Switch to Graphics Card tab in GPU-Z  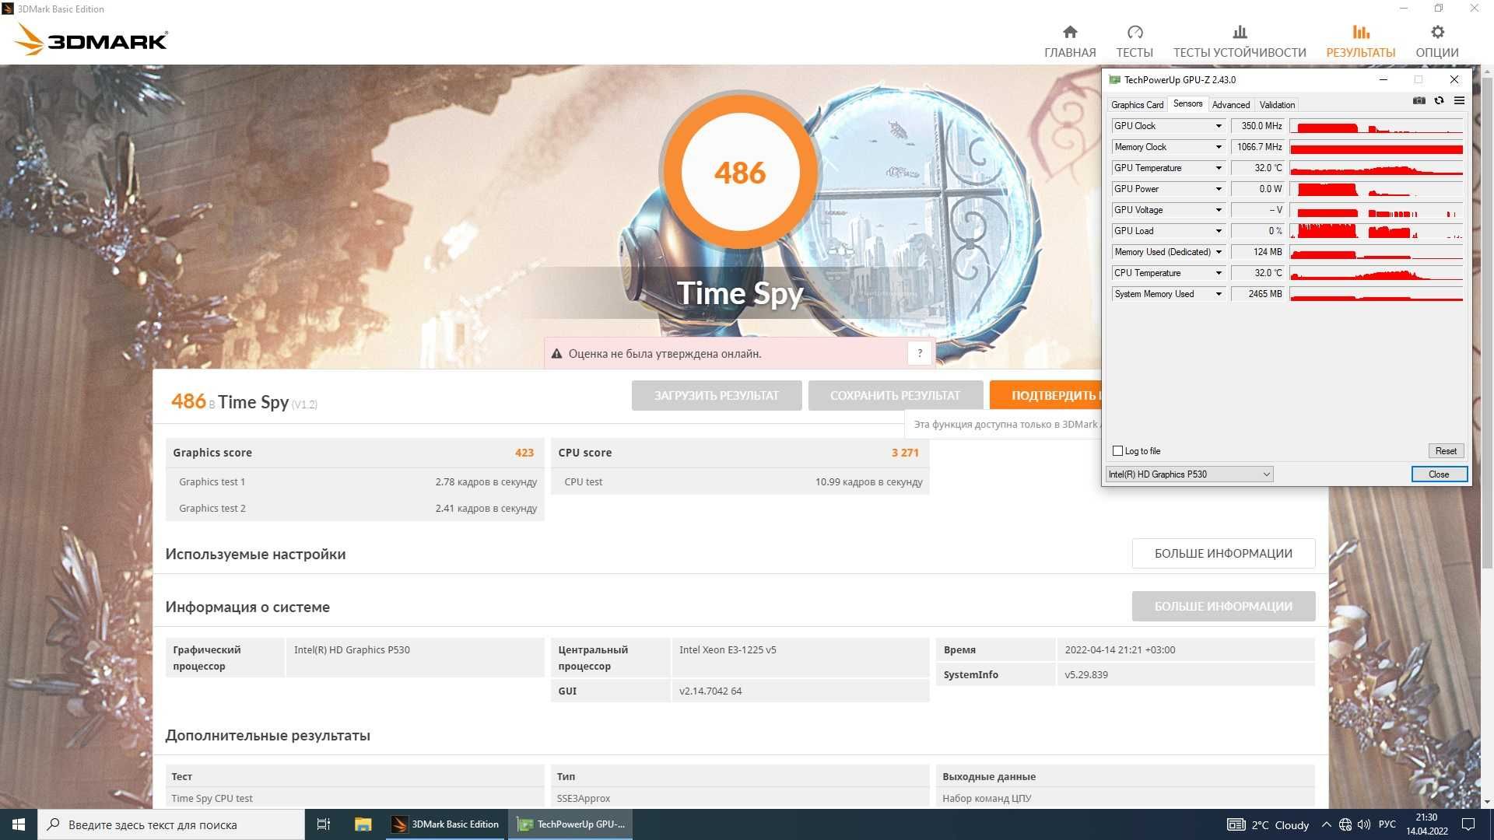[1137, 105]
